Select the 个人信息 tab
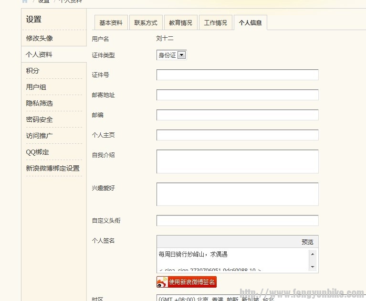This screenshot has height=301, width=366. point(251,22)
